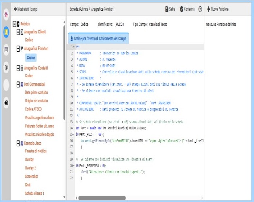254x202 pixels.
Task: Click the top purple flower sidebar icon
Action: tap(6, 14)
